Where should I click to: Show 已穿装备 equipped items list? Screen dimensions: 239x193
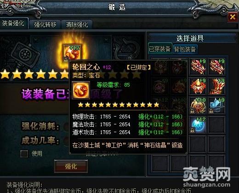click(x=160, y=49)
